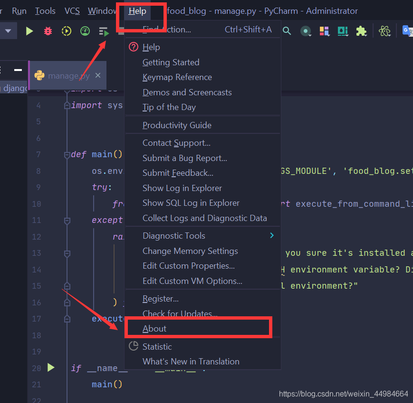Open the Productivity Guide
Image resolution: width=413 pixels, height=403 pixels.
203,125
